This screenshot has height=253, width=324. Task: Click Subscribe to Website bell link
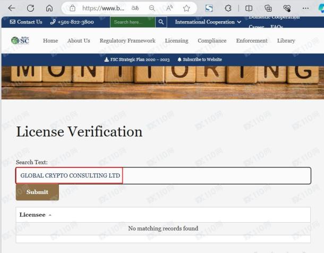(x=200, y=60)
